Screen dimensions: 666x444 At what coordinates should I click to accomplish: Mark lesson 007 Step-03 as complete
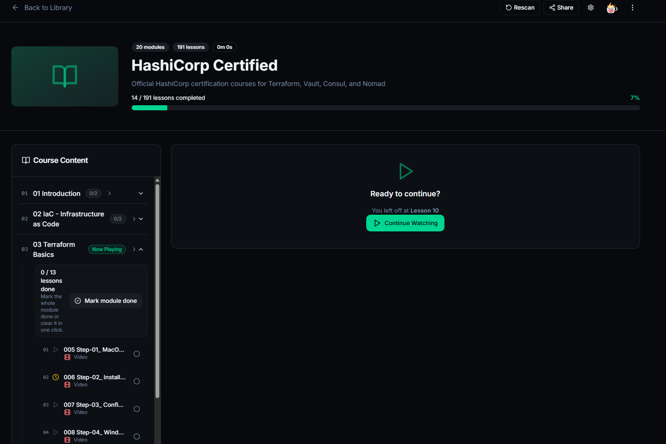click(x=137, y=409)
